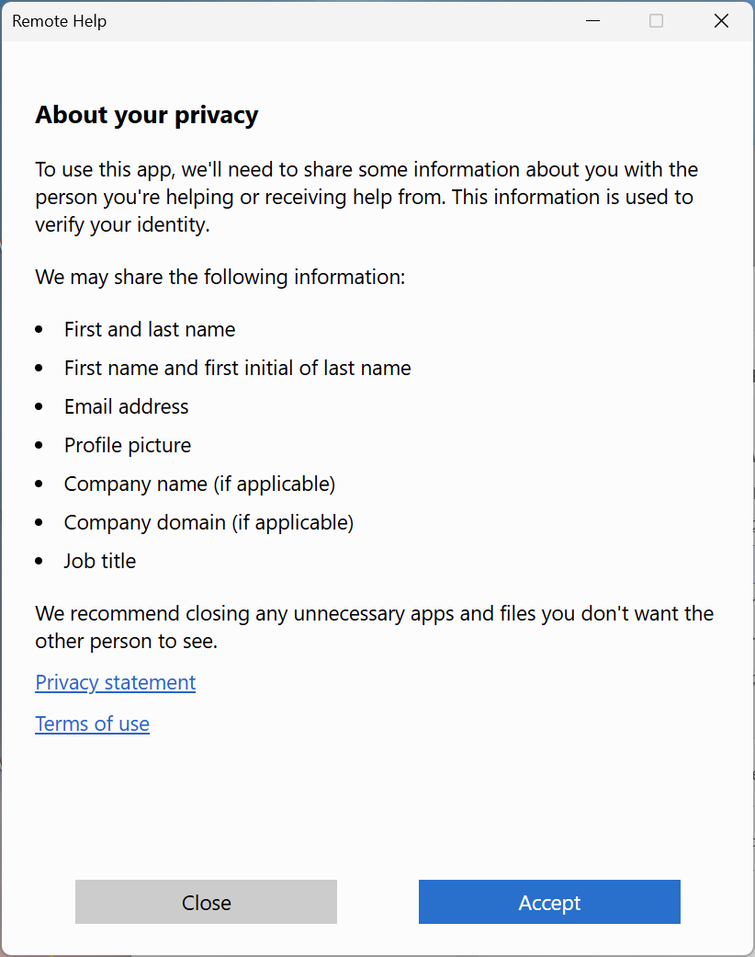Click the First and last name item
755x957 pixels.
pos(150,330)
